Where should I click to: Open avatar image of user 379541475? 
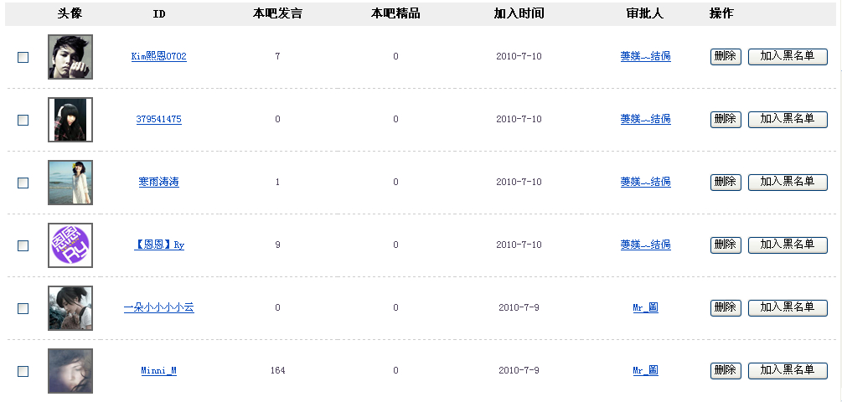click(70, 120)
